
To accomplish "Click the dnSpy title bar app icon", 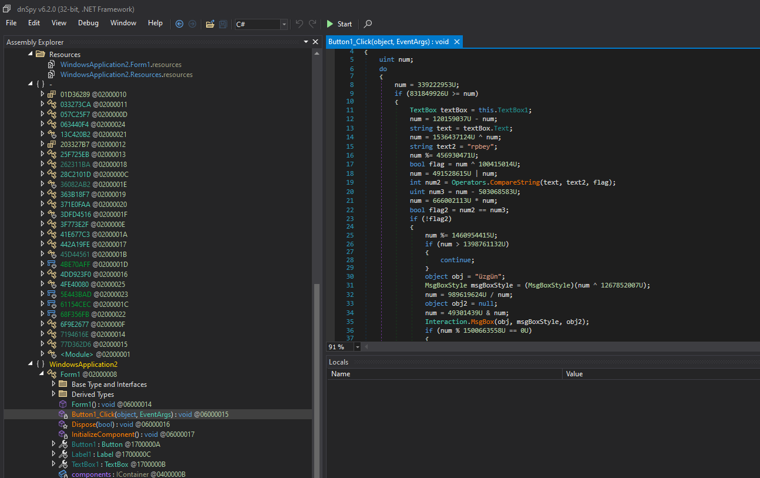I will click(x=7, y=8).
